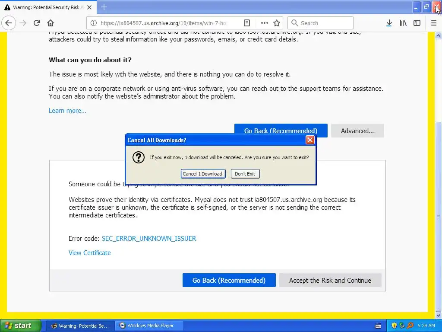
Task: Click page scrollbar down arrow
Action: [439, 315]
